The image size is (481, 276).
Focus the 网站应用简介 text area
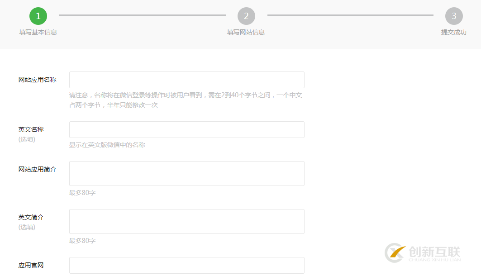[x=186, y=173]
